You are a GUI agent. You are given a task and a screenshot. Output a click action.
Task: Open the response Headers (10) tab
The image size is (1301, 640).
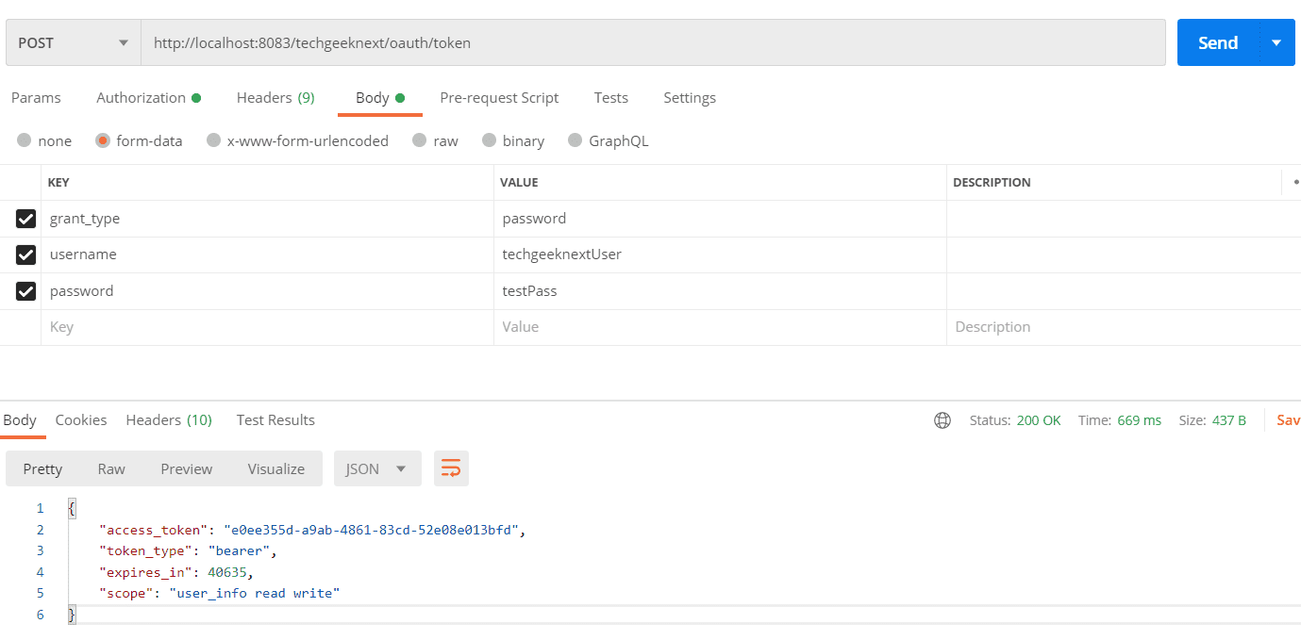pos(169,420)
